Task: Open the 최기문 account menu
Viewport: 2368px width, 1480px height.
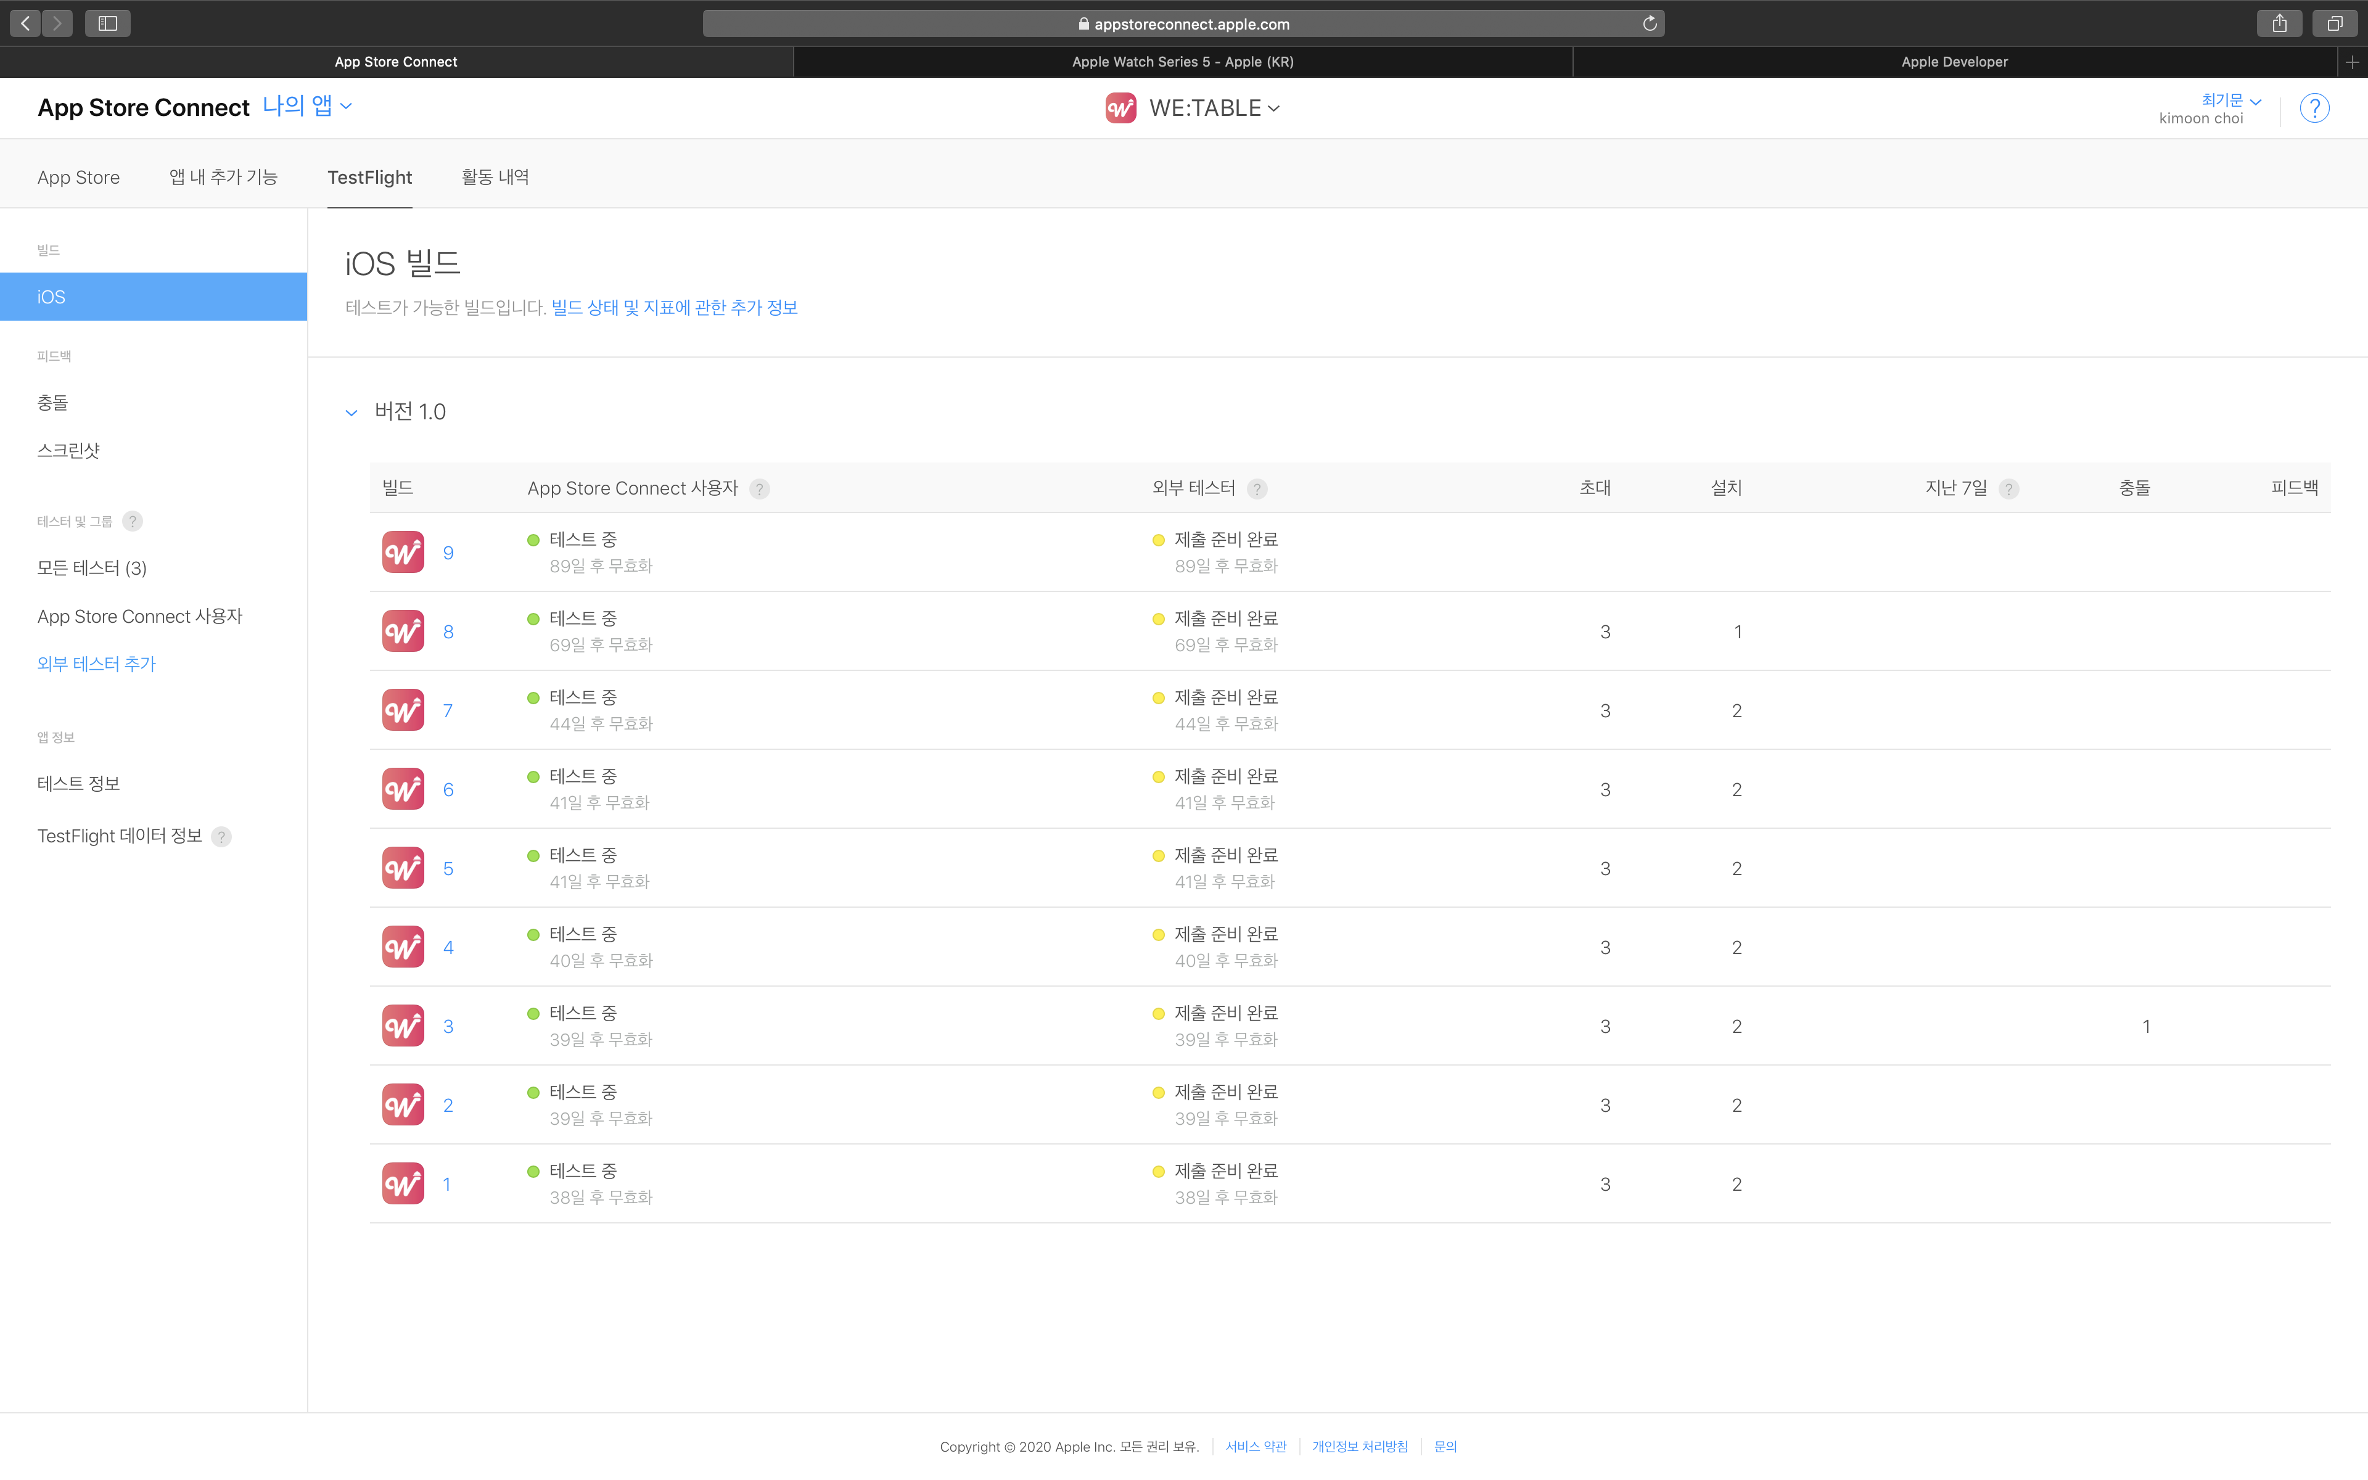Action: tap(2230, 100)
